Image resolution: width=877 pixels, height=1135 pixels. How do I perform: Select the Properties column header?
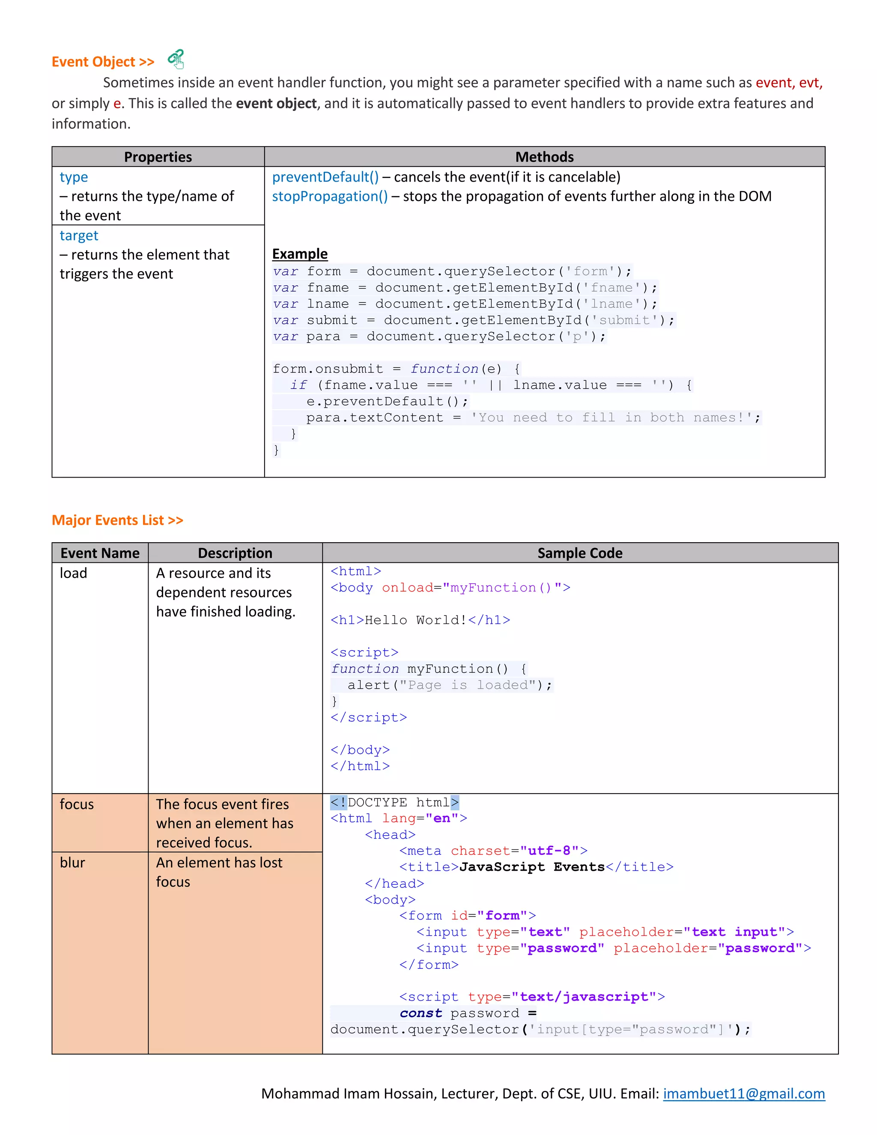[x=158, y=157]
